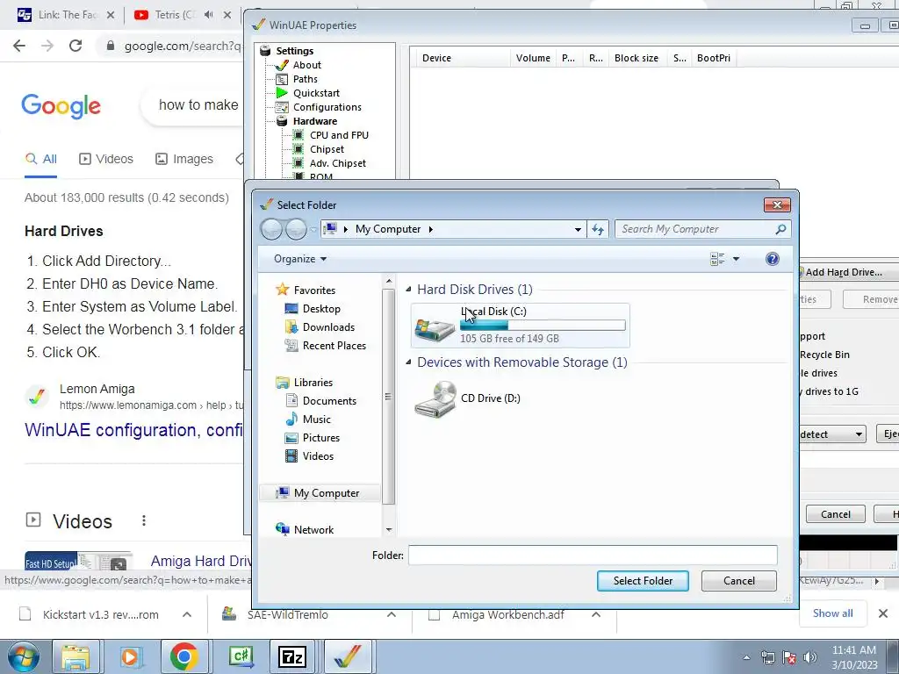Image resolution: width=899 pixels, height=674 pixels.
Task: Change view with the view-mode icon
Action: 717,259
